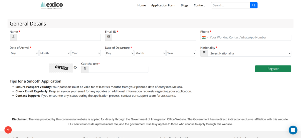Open the Blogs navigation link
Screen dimensions: 301x138
[184, 5]
